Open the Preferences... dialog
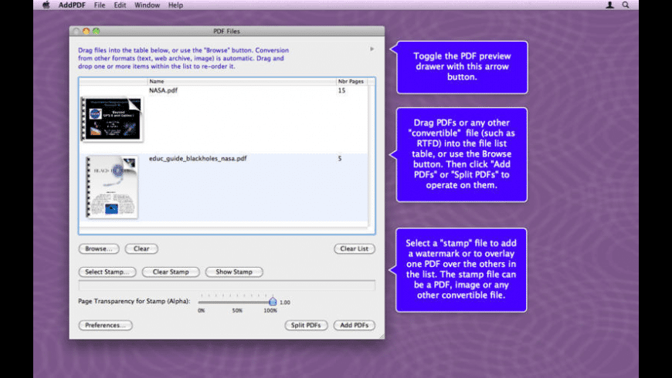The height and width of the screenshot is (378, 672). point(105,326)
